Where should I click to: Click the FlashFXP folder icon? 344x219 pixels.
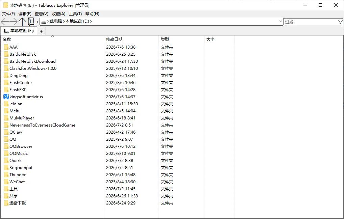[x=6, y=89]
